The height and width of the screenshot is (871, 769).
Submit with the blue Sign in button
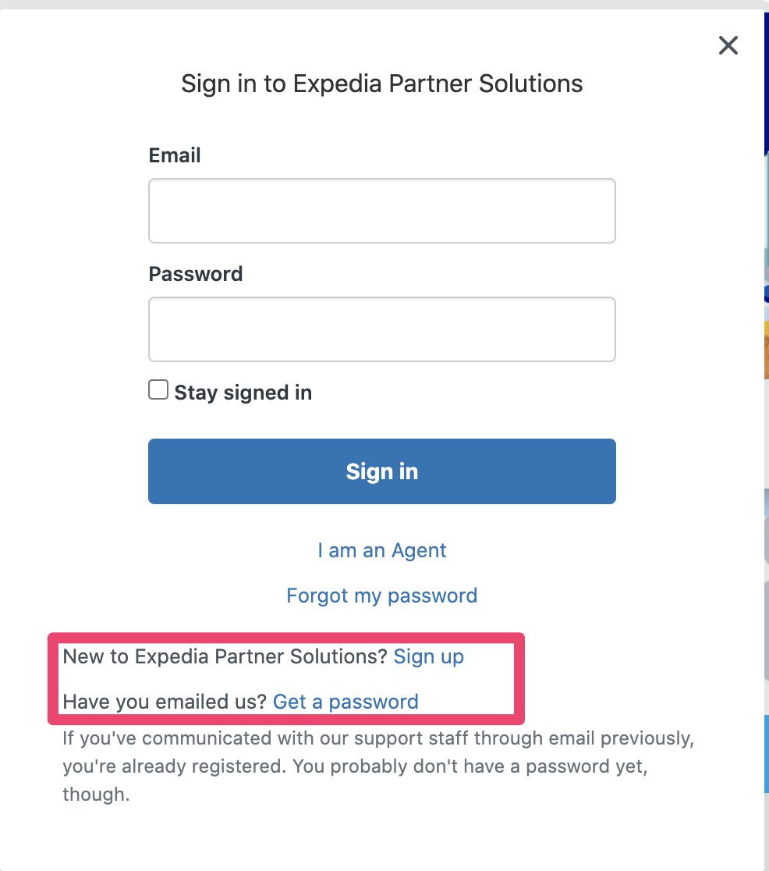382,471
